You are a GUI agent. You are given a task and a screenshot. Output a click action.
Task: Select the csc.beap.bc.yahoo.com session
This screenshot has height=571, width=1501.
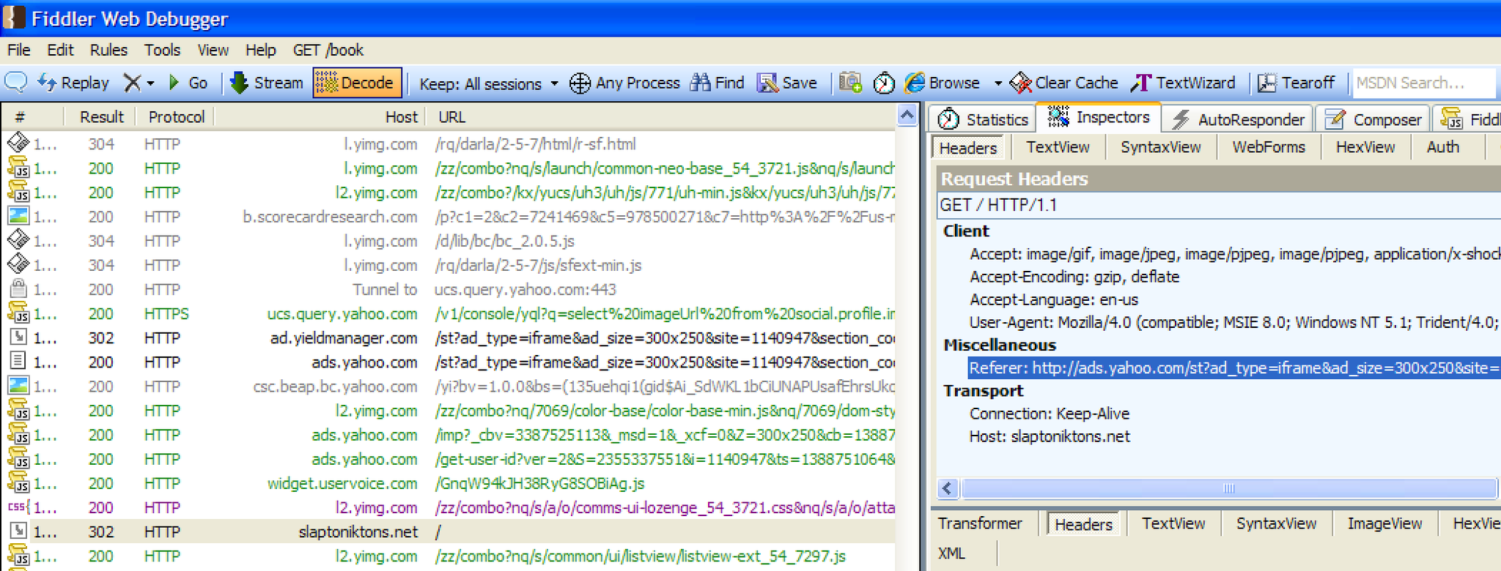[449, 386]
